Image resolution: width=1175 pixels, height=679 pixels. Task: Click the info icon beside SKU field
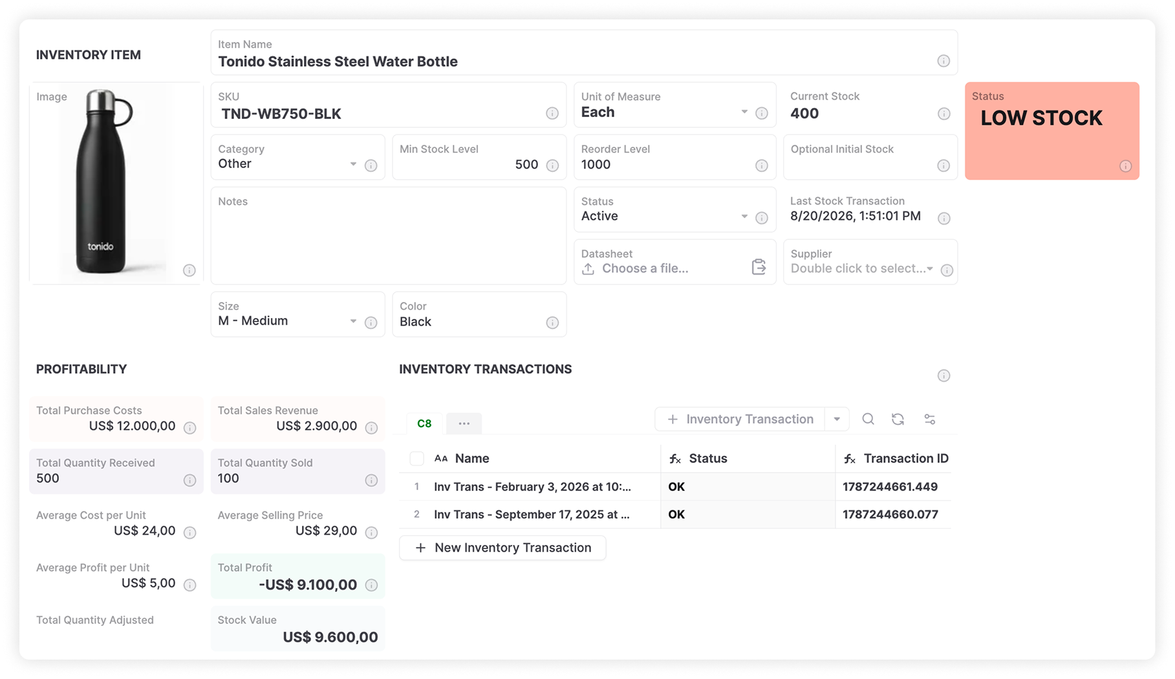point(552,113)
